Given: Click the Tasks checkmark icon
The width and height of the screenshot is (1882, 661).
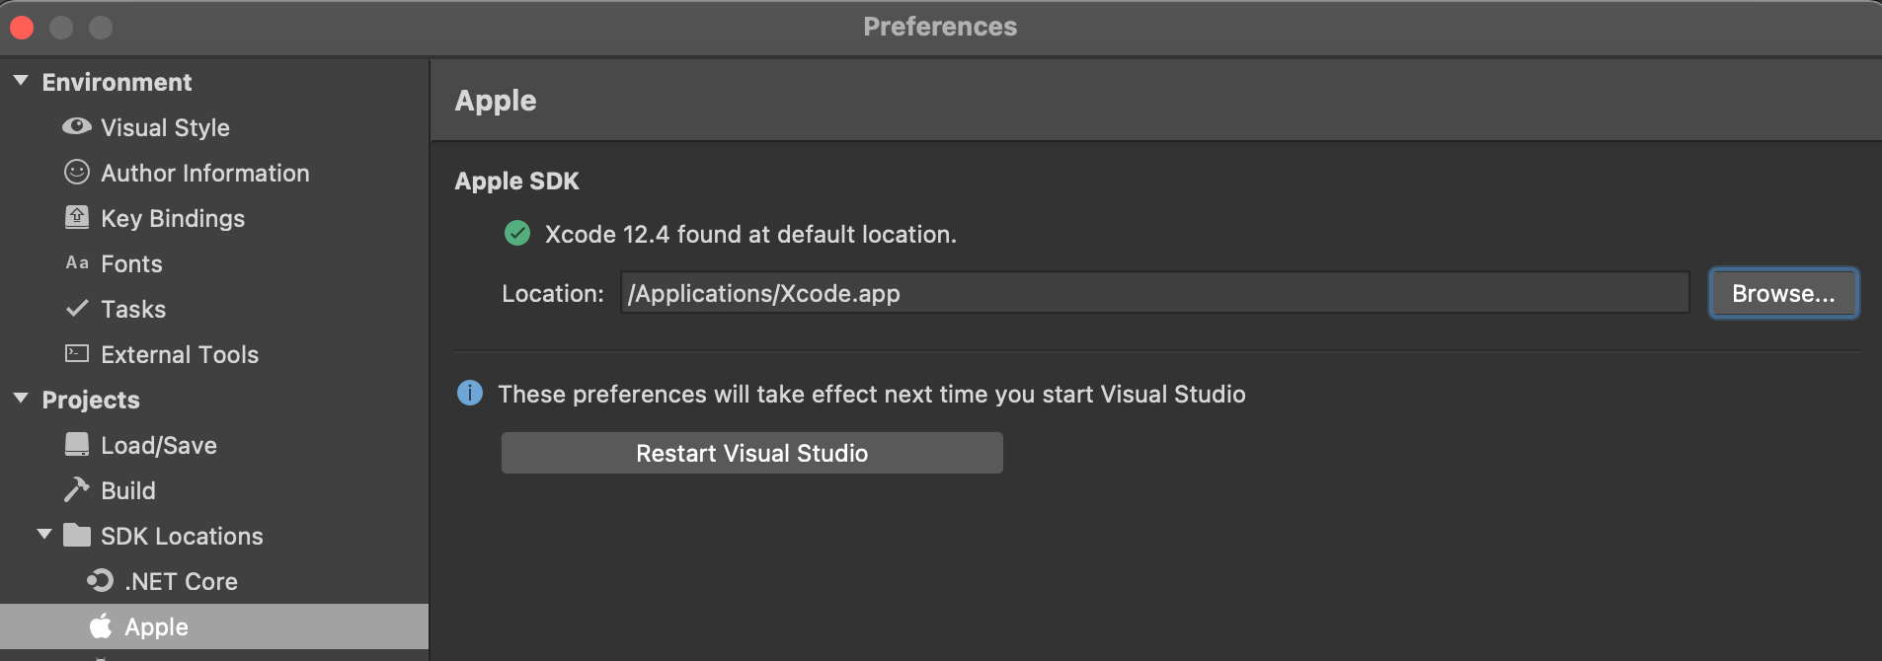Looking at the screenshot, I should pos(76,309).
